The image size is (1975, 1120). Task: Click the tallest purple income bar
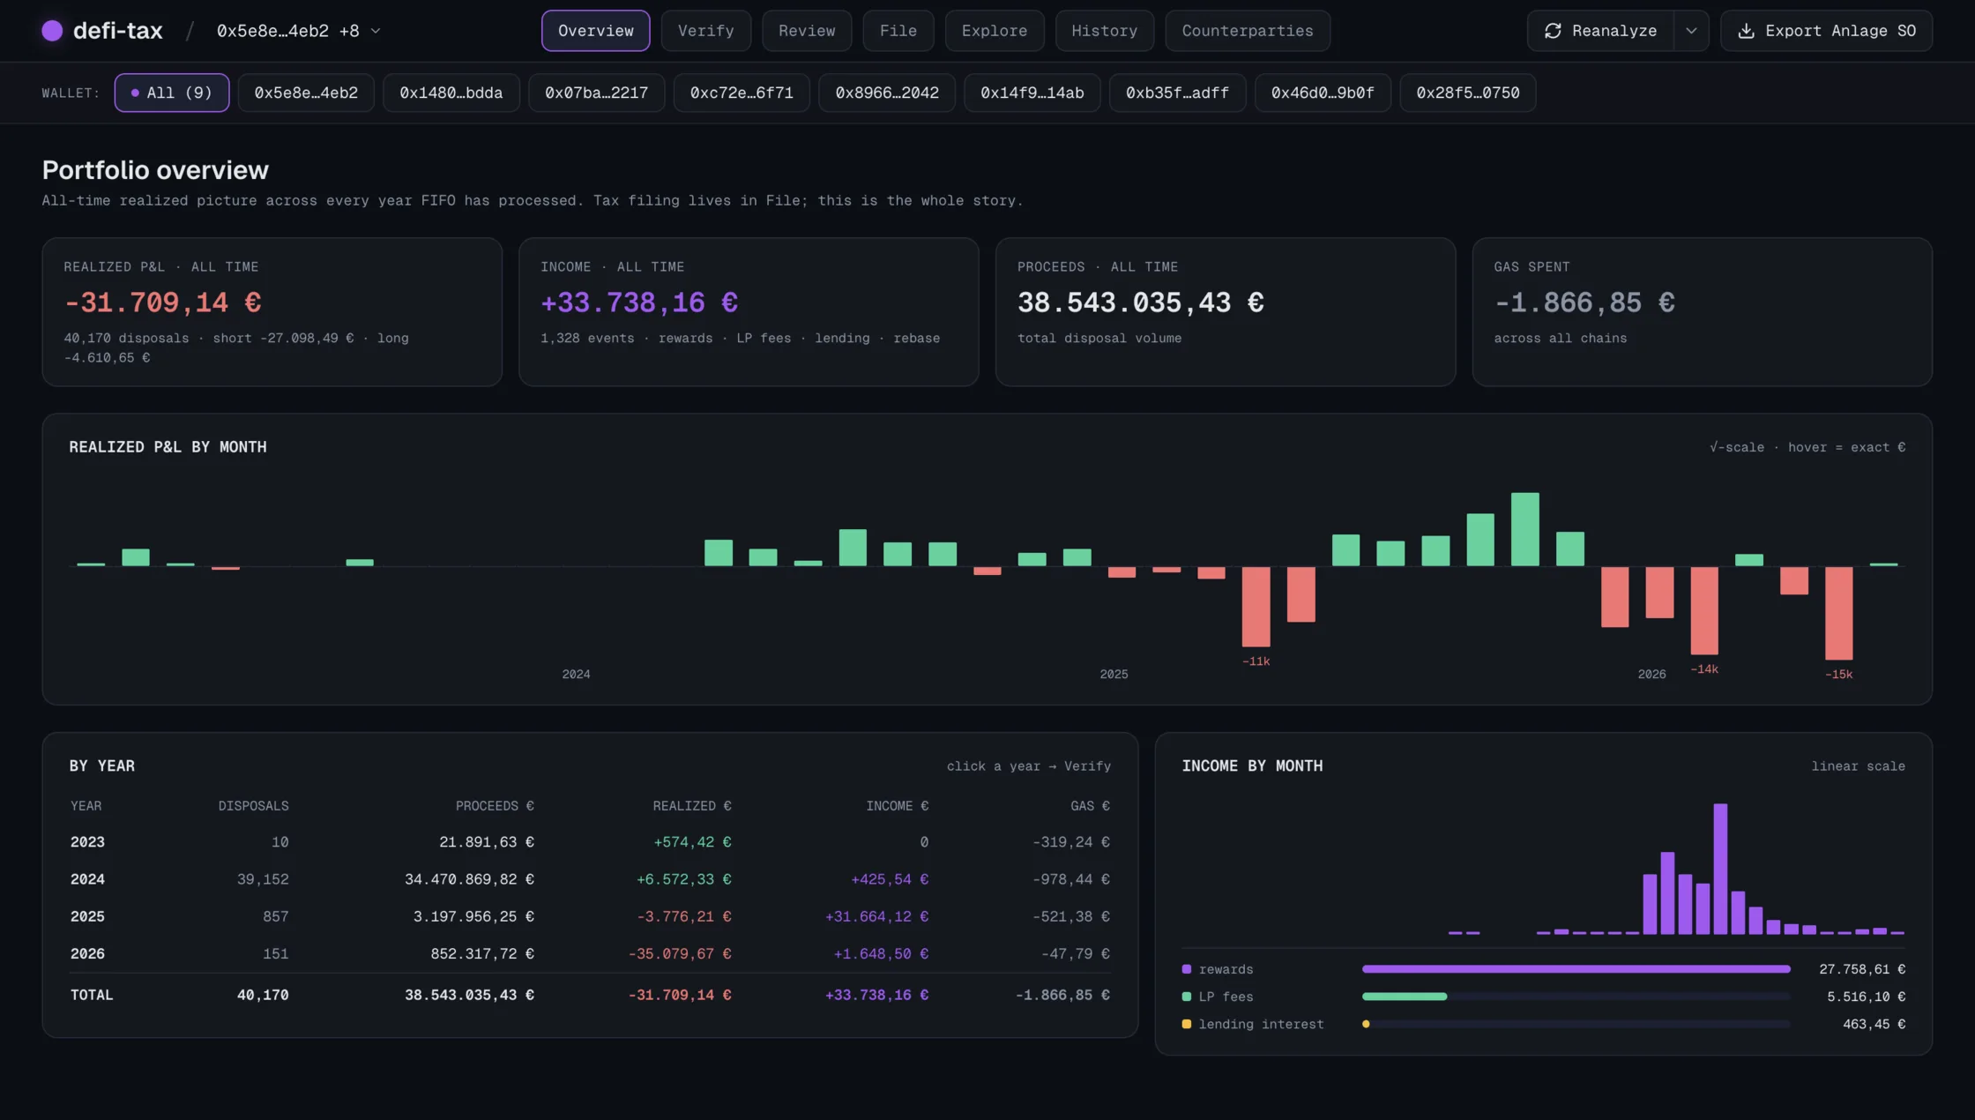tap(1720, 869)
